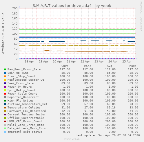Click the yellow Reallocated_Sector_Ct legend swatch
Viewport: 144px width, 142px height.
click(x=5, y=80)
